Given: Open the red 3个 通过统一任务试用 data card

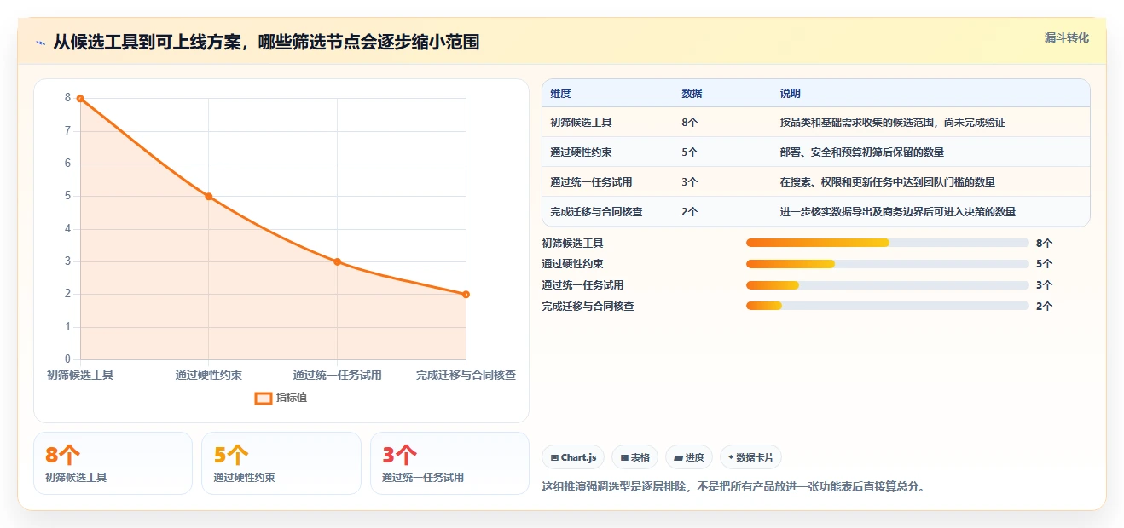Looking at the screenshot, I should pyautogui.click(x=449, y=463).
